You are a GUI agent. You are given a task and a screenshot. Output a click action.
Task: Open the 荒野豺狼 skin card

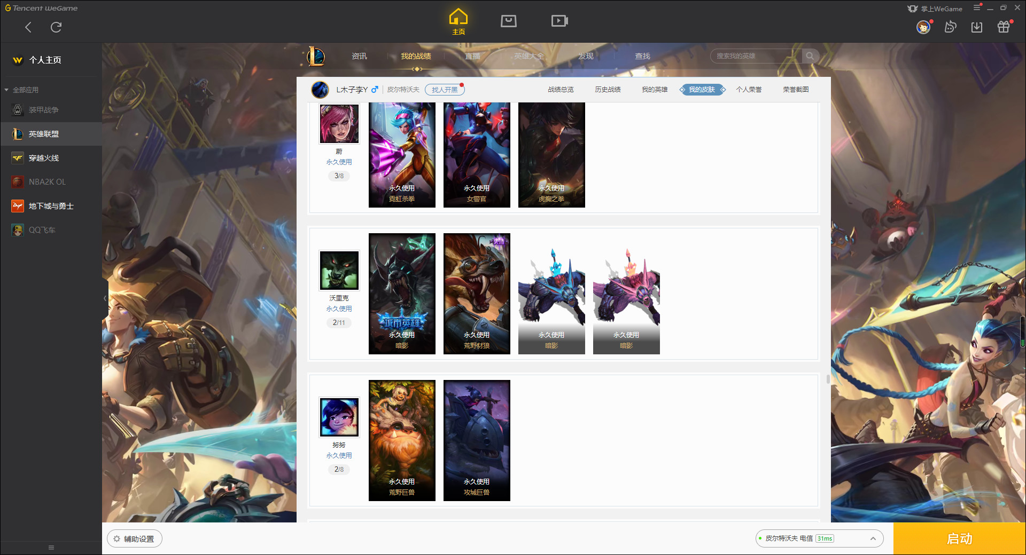[x=477, y=294]
